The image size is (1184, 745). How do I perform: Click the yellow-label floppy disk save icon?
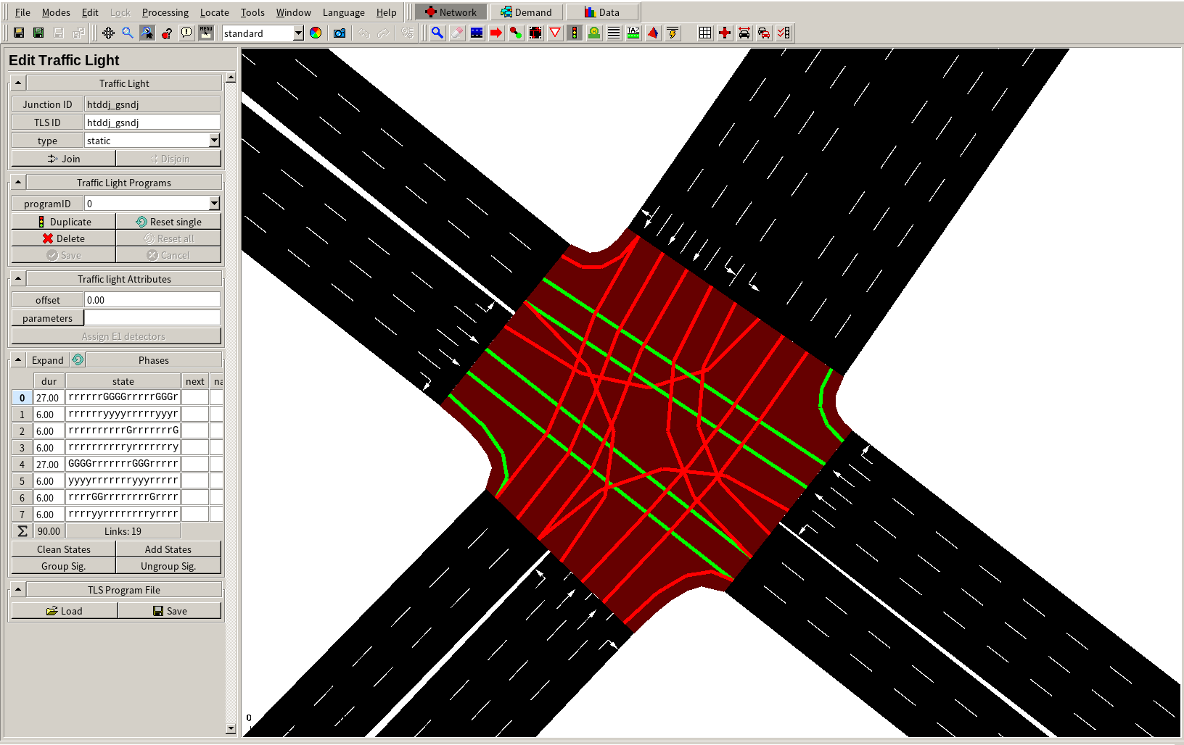pyautogui.click(x=19, y=33)
